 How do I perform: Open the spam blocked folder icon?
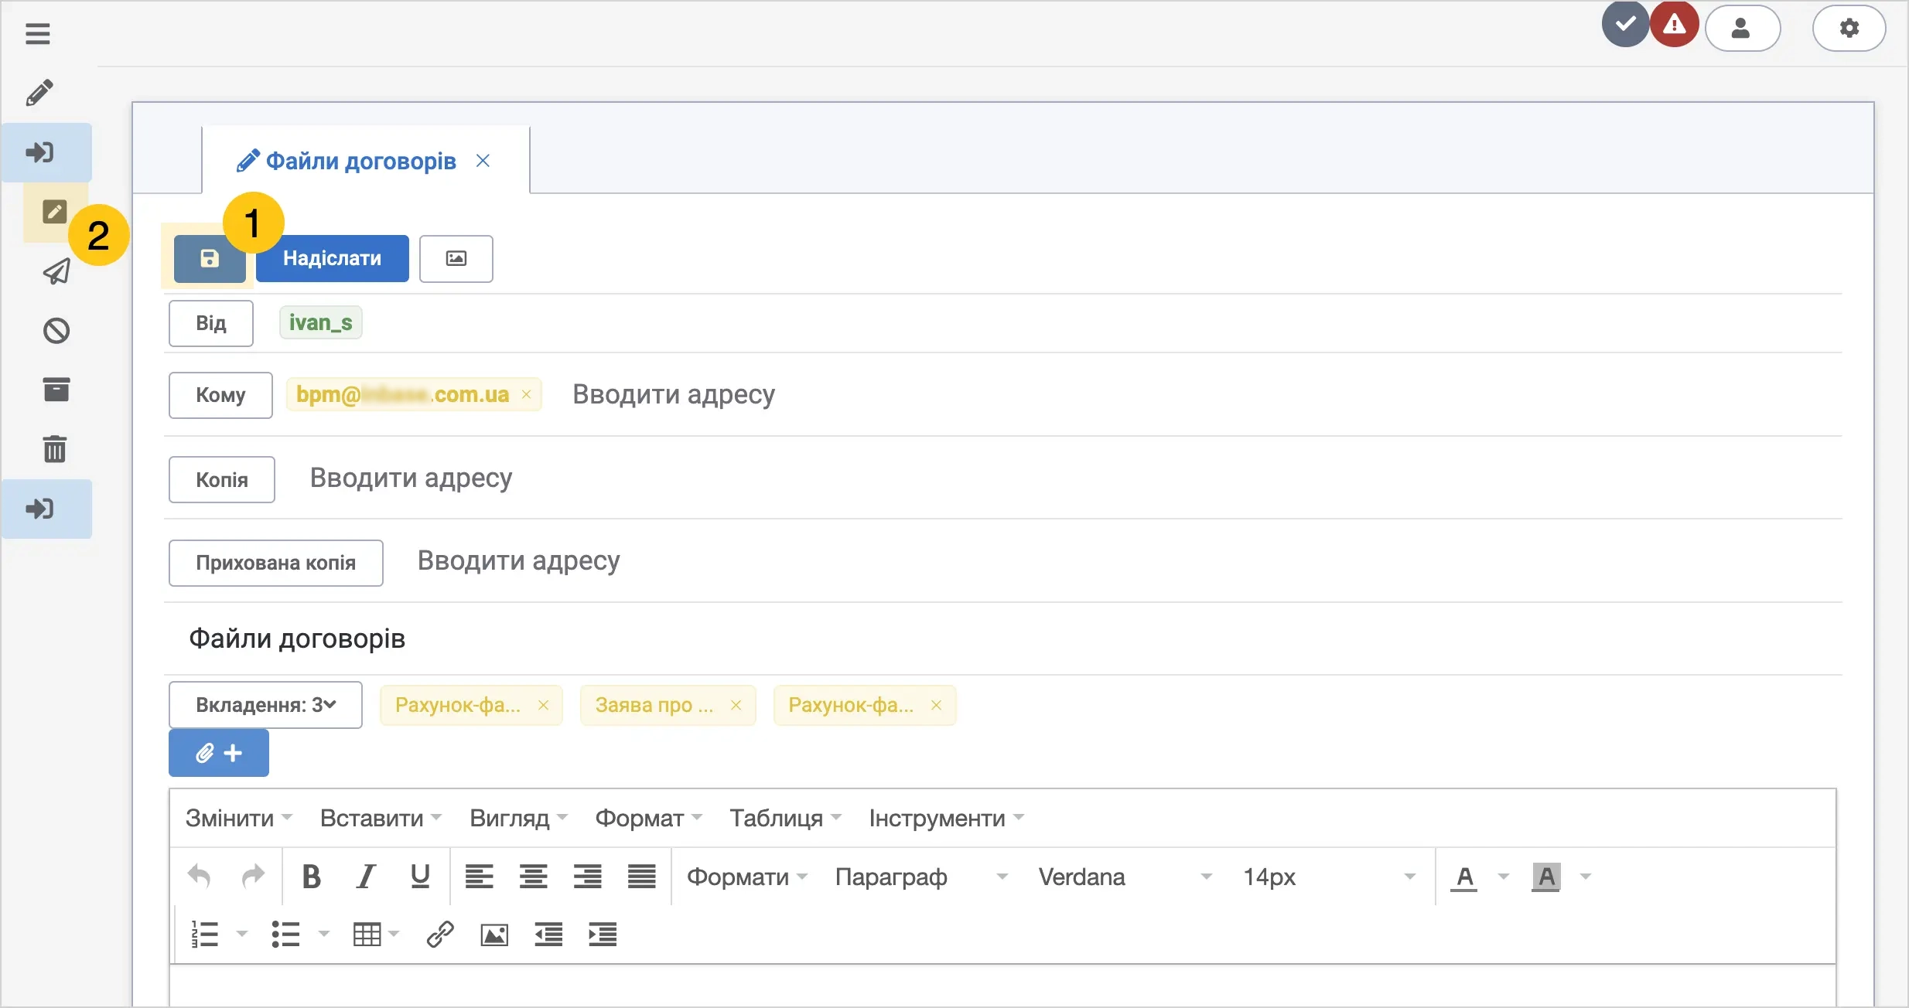point(56,331)
